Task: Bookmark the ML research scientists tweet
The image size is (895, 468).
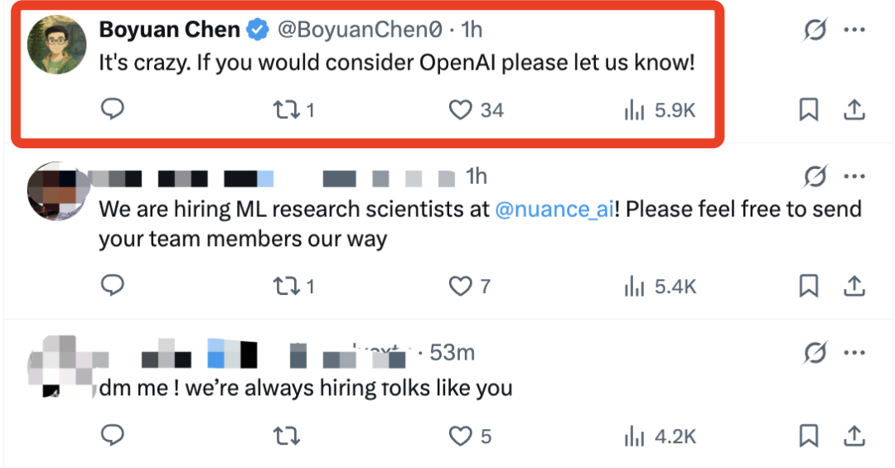Action: [809, 287]
